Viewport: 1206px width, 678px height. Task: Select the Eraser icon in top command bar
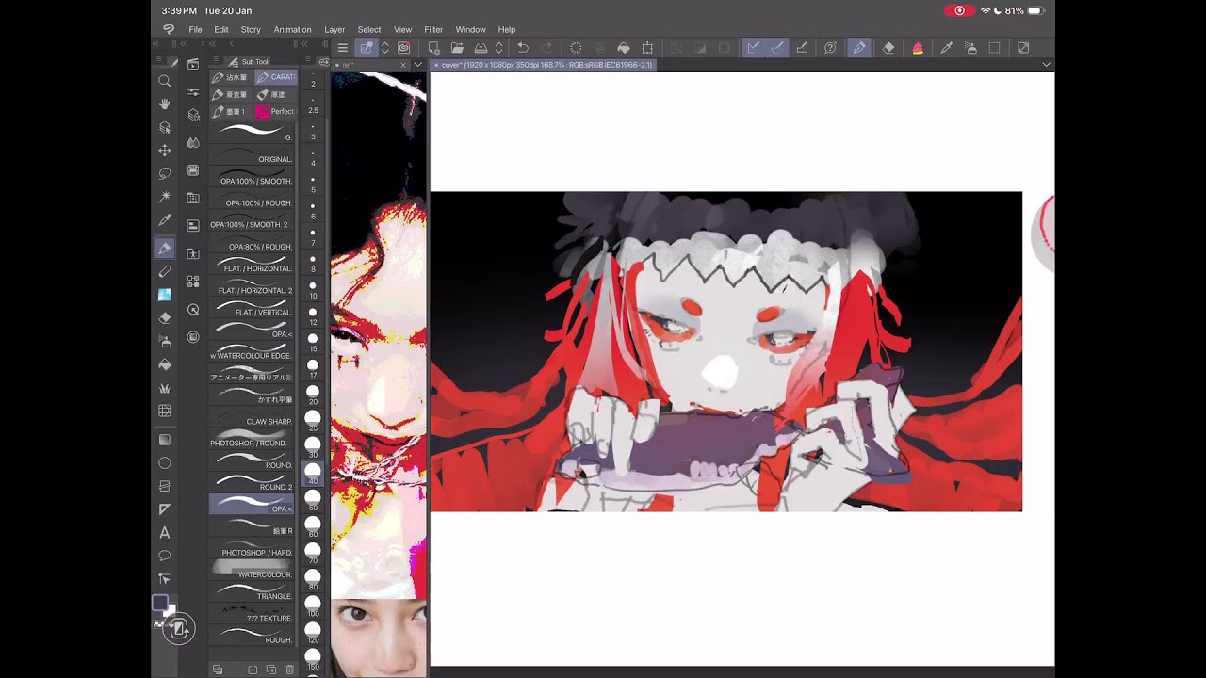(x=888, y=48)
